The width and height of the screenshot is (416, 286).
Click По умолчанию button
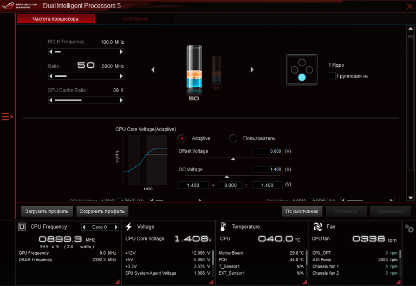(x=302, y=211)
